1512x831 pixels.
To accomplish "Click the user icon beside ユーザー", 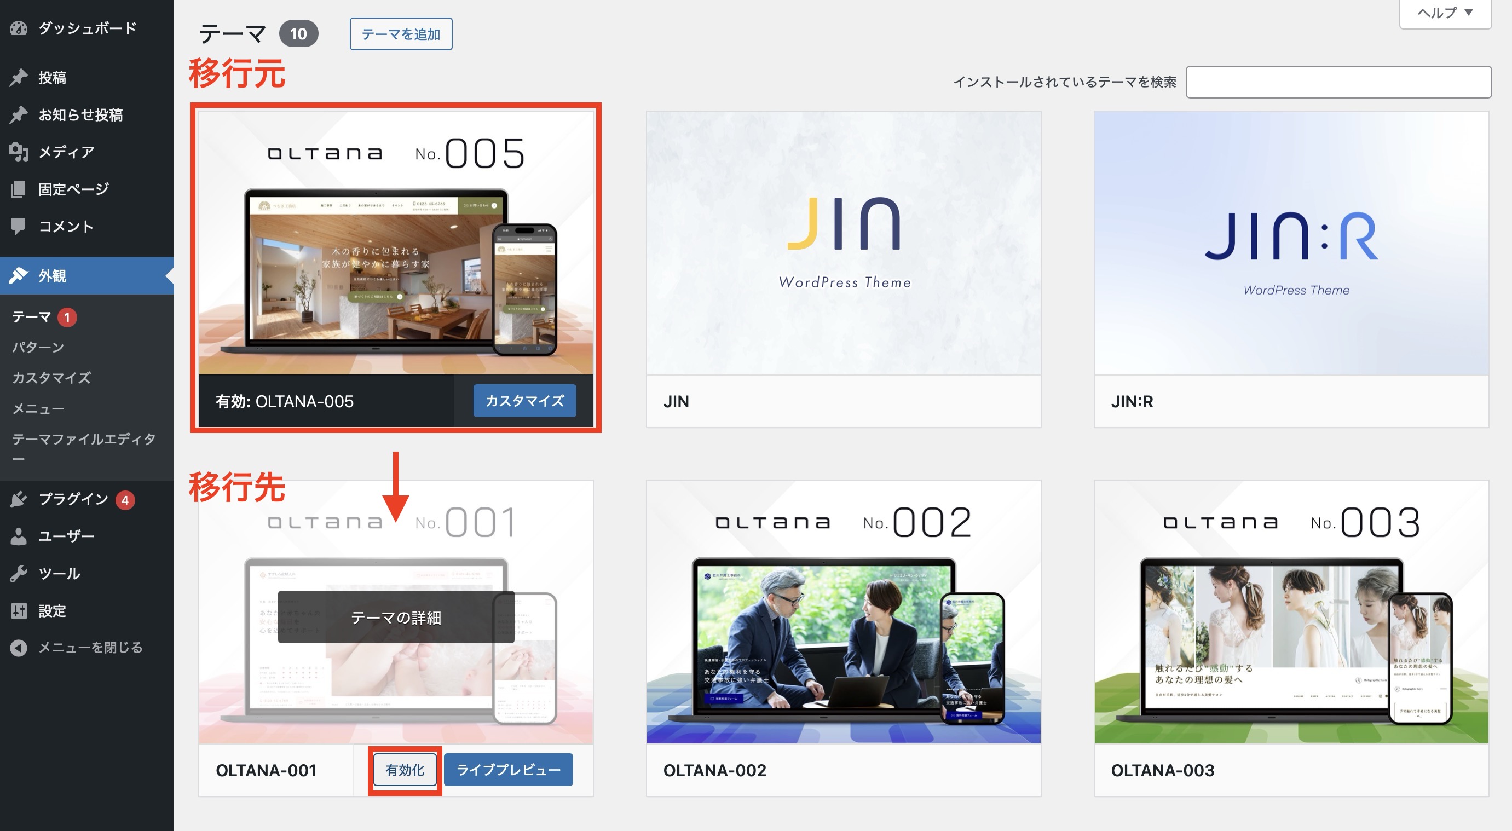I will (19, 536).
